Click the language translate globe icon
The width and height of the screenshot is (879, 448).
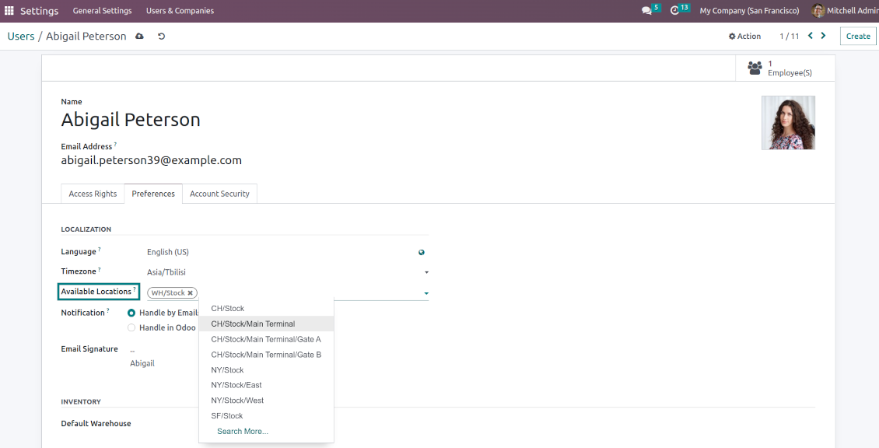(422, 252)
